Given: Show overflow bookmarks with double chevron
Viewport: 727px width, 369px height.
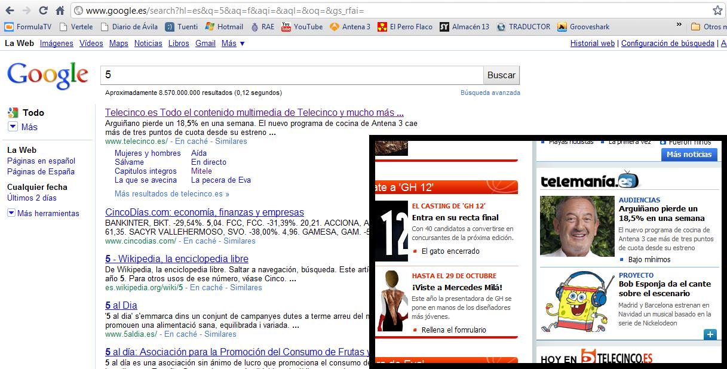Looking at the screenshot, I should pos(679,25).
